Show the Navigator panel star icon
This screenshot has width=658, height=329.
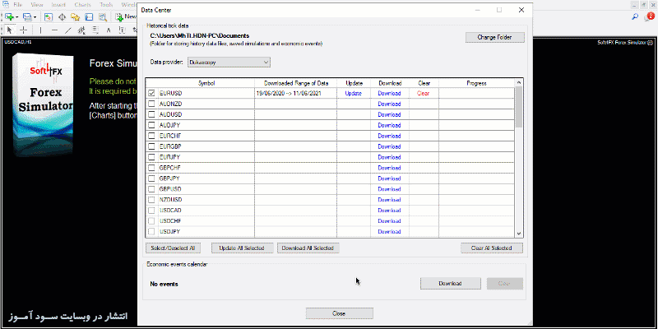click(75, 17)
